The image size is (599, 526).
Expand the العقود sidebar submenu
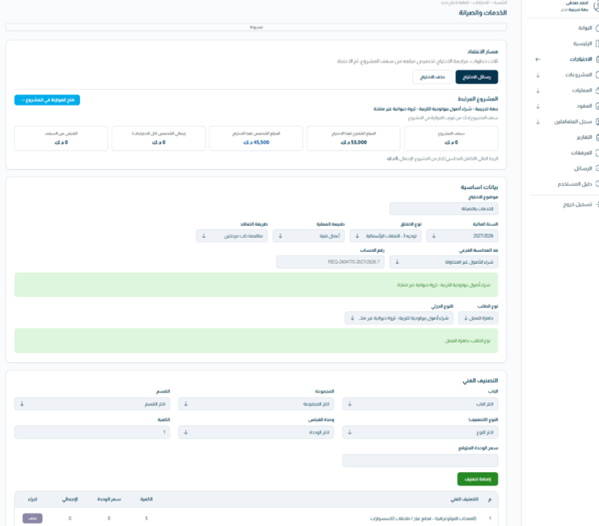click(x=538, y=107)
